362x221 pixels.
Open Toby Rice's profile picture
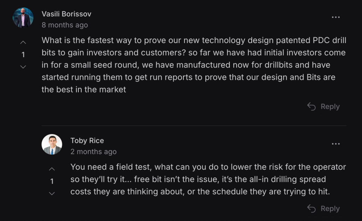(52, 144)
